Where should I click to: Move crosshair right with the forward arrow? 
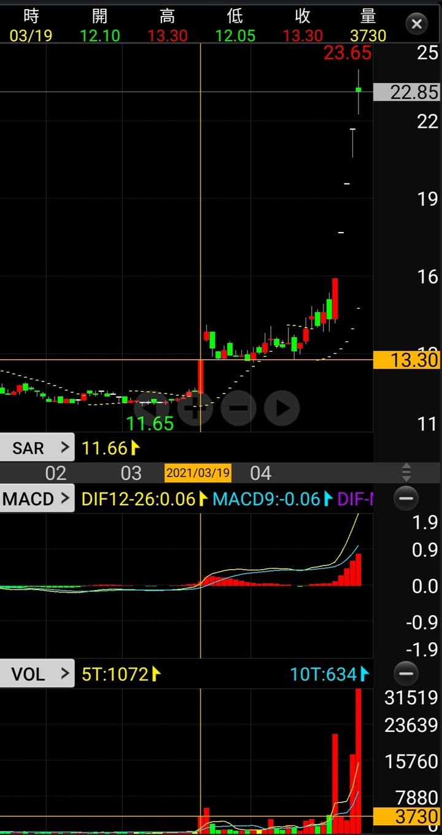coord(282,408)
